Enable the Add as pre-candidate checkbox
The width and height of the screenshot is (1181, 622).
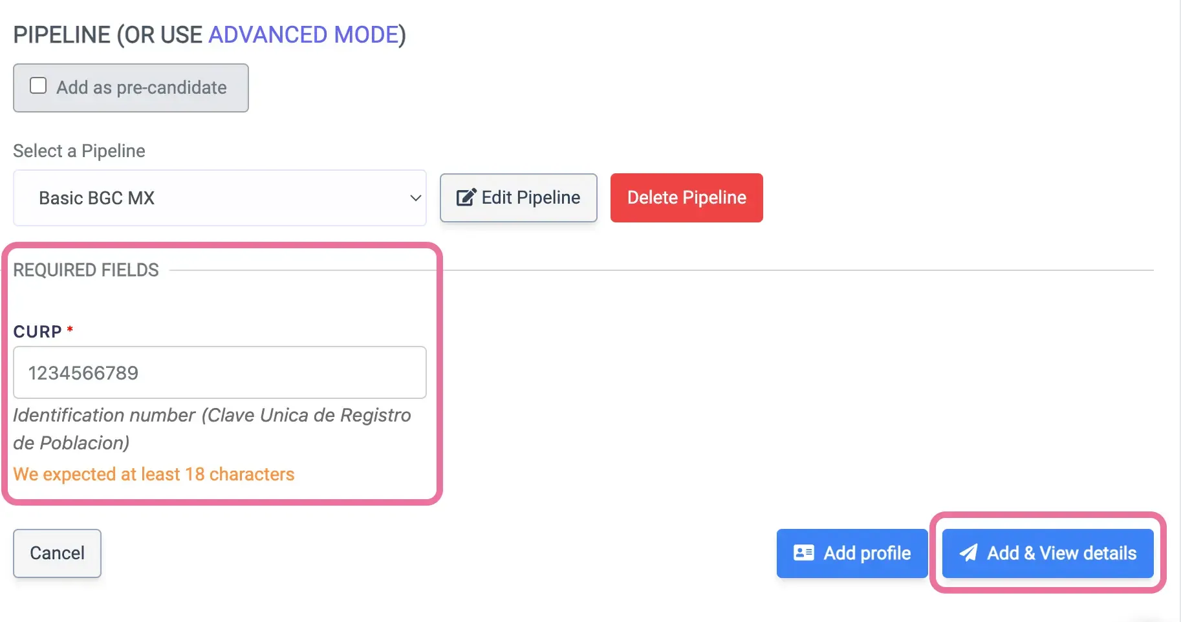pyautogui.click(x=38, y=85)
